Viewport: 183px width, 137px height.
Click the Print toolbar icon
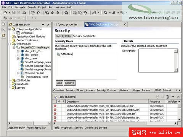(x=24, y=13)
